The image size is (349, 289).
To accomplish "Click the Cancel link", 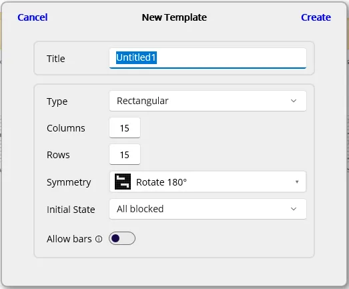I will (33, 17).
